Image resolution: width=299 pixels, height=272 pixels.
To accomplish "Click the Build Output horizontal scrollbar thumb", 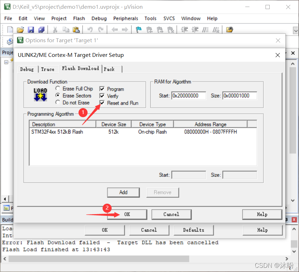I will [99, 259].
